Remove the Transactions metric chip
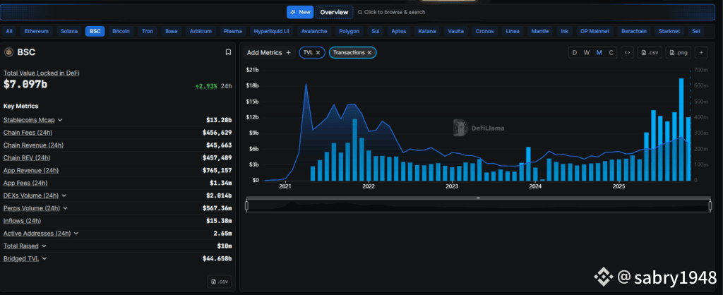Screen dimensions: 723x295 coord(369,53)
